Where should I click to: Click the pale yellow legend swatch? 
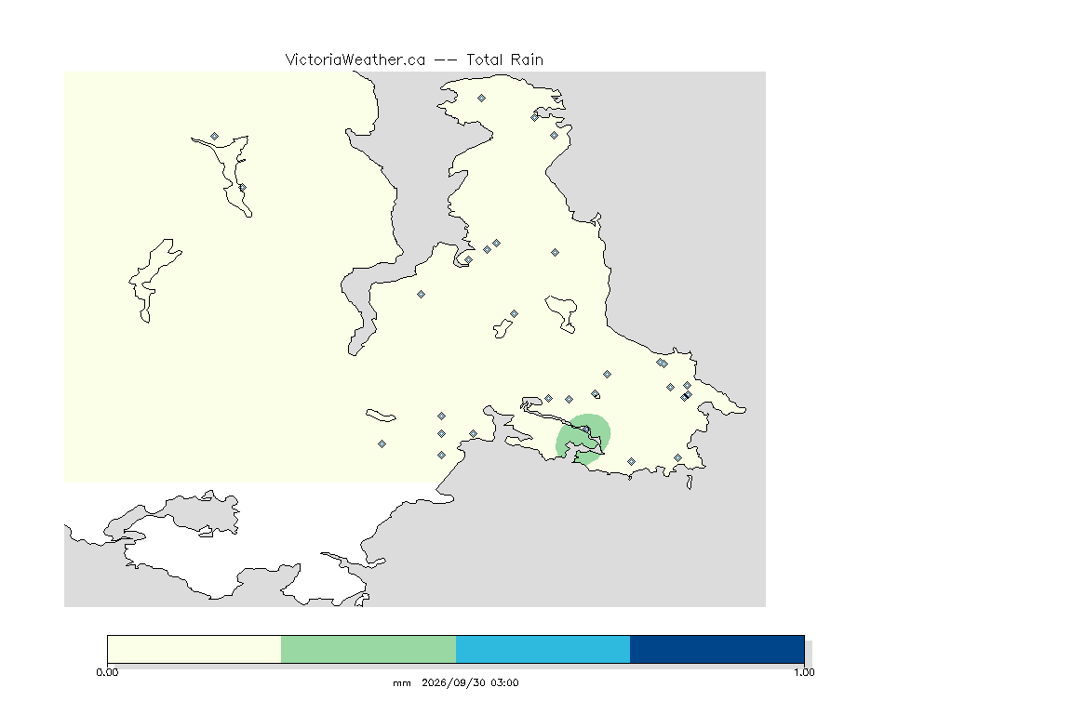coord(194,649)
